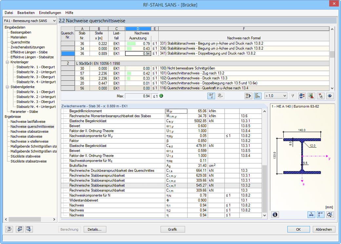The image size is (341, 244).
Task: Click the Excel export icon
Action: [311, 96]
